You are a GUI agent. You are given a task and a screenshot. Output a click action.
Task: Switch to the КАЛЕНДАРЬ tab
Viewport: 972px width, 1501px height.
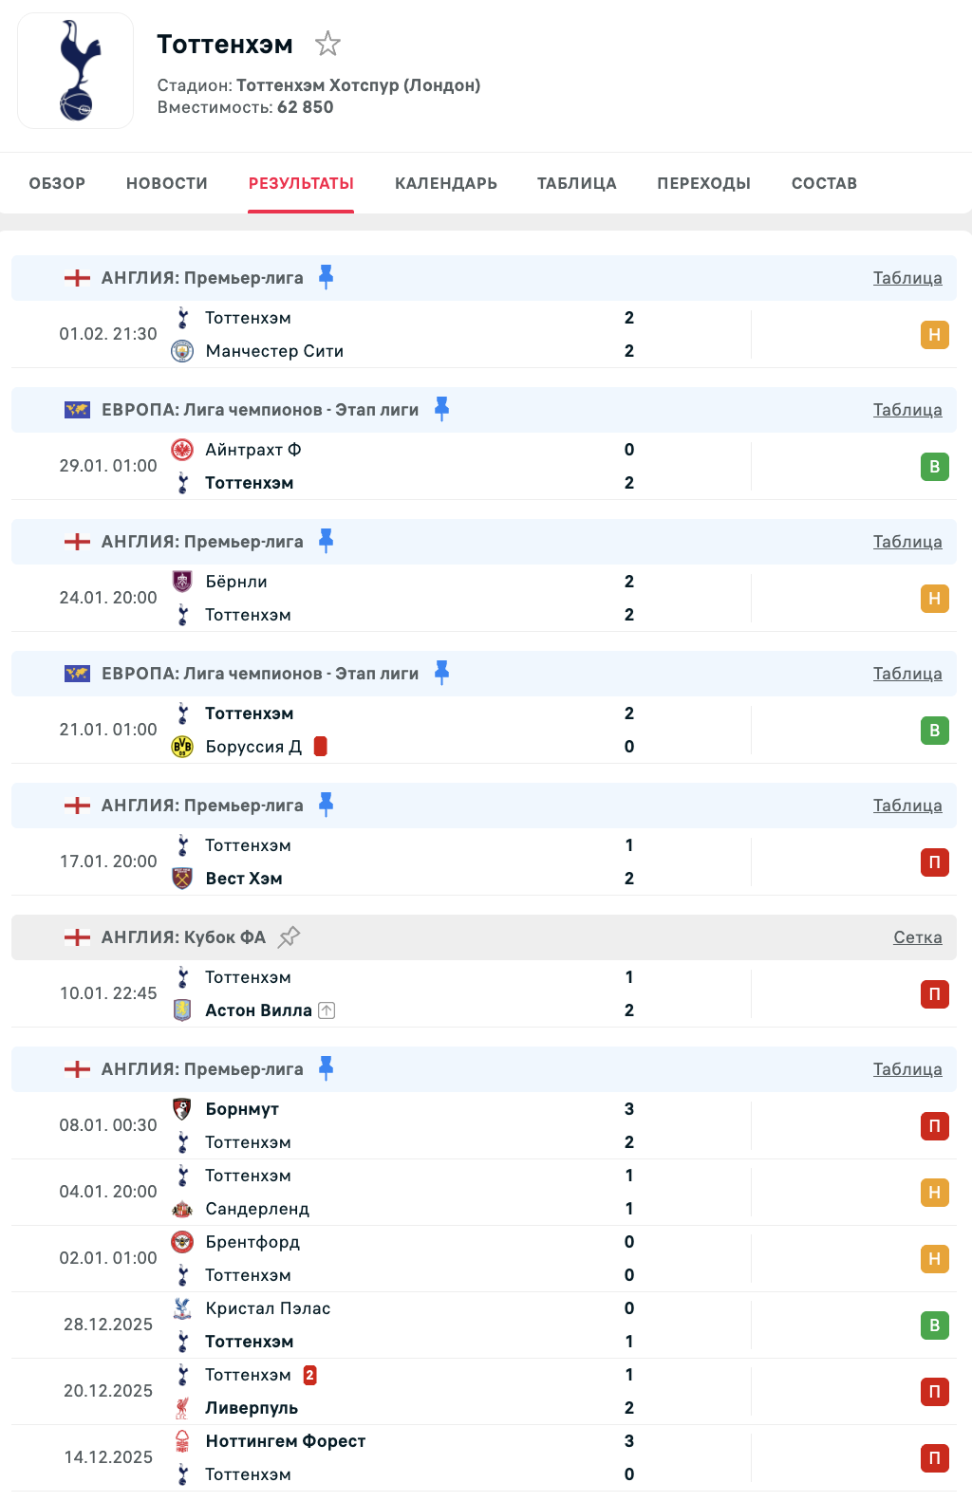(446, 183)
